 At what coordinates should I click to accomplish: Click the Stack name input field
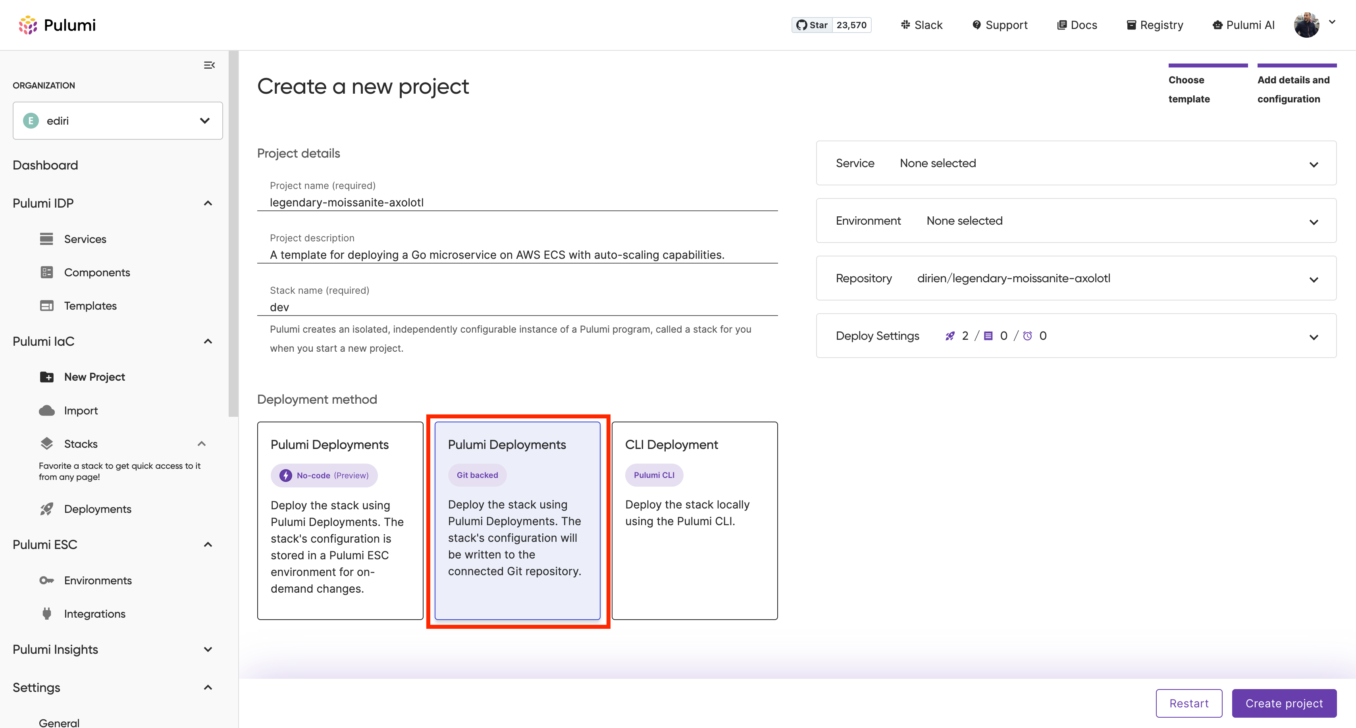pyautogui.click(x=518, y=307)
